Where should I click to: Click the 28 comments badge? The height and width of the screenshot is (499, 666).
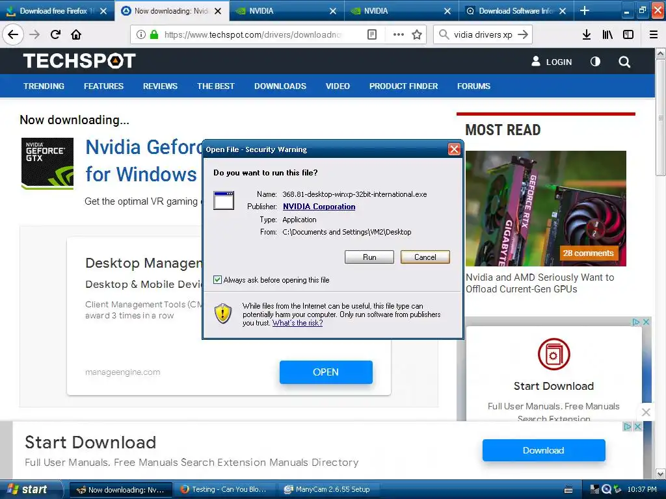click(588, 253)
